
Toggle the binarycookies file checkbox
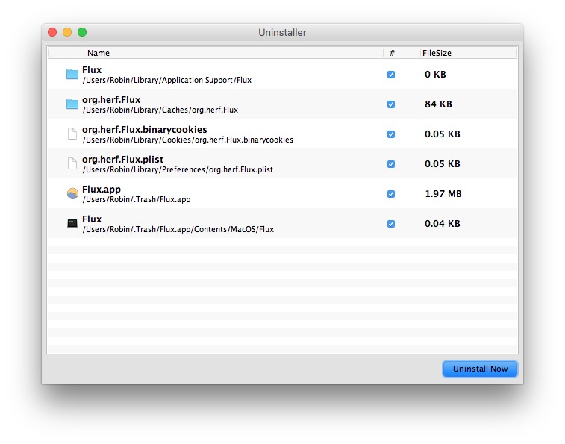[391, 134]
